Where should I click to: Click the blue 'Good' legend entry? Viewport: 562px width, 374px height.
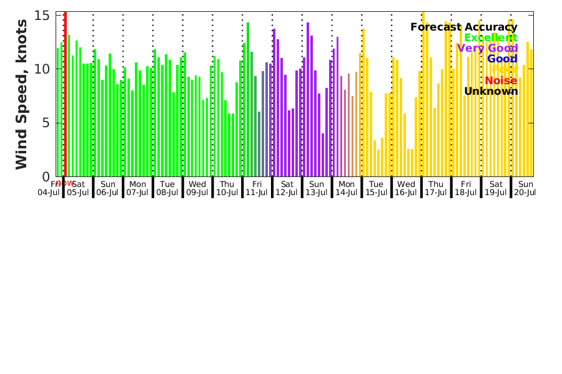502,59
